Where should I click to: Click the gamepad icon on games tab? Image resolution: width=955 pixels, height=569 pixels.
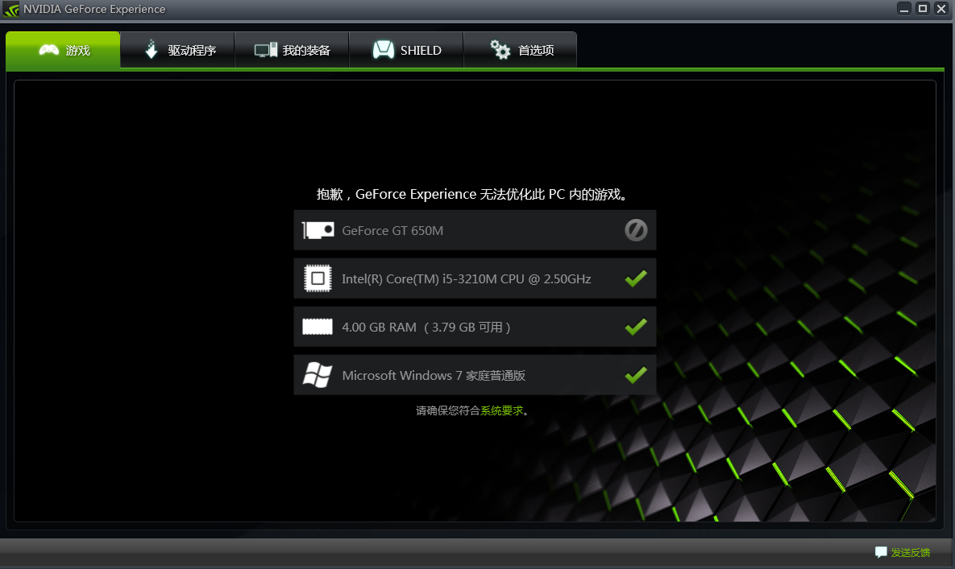click(x=48, y=50)
